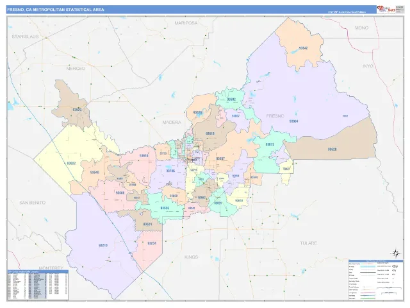The width and height of the screenshot is (410, 308).
Task: Click ZIP code label 93654
Action: coord(236,176)
